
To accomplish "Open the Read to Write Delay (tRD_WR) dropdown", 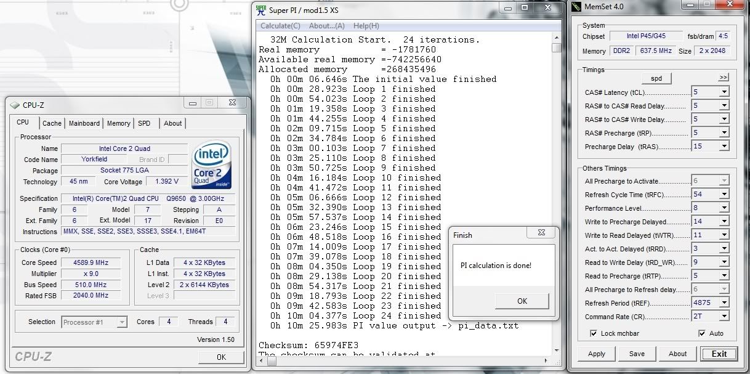I will pyautogui.click(x=724, y=262).
